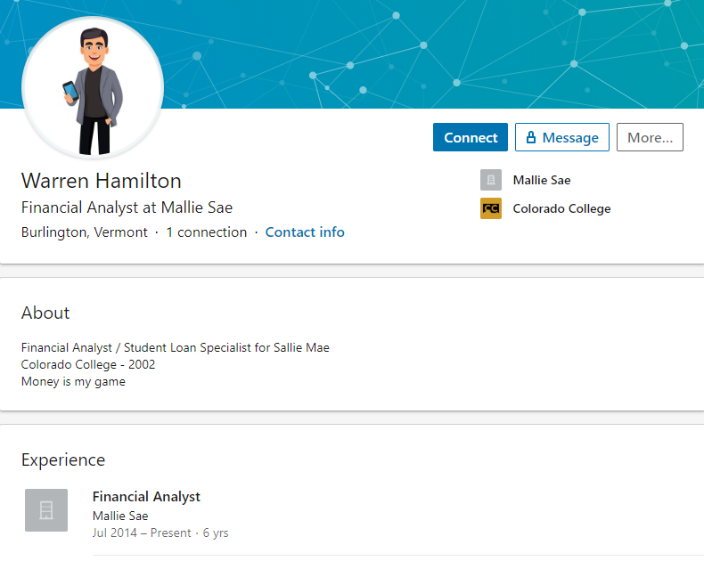
Task: Click the headline Financial Analyst at Mallie Sae
Action: click(x=127, y=207)
